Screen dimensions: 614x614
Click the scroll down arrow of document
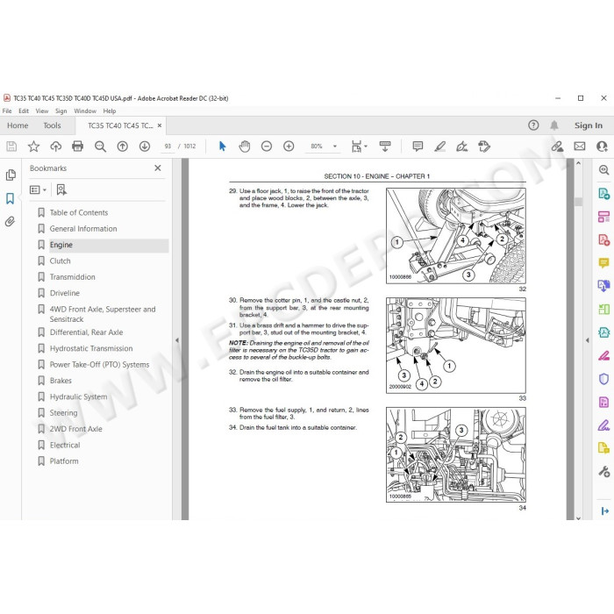click(578, 517)
